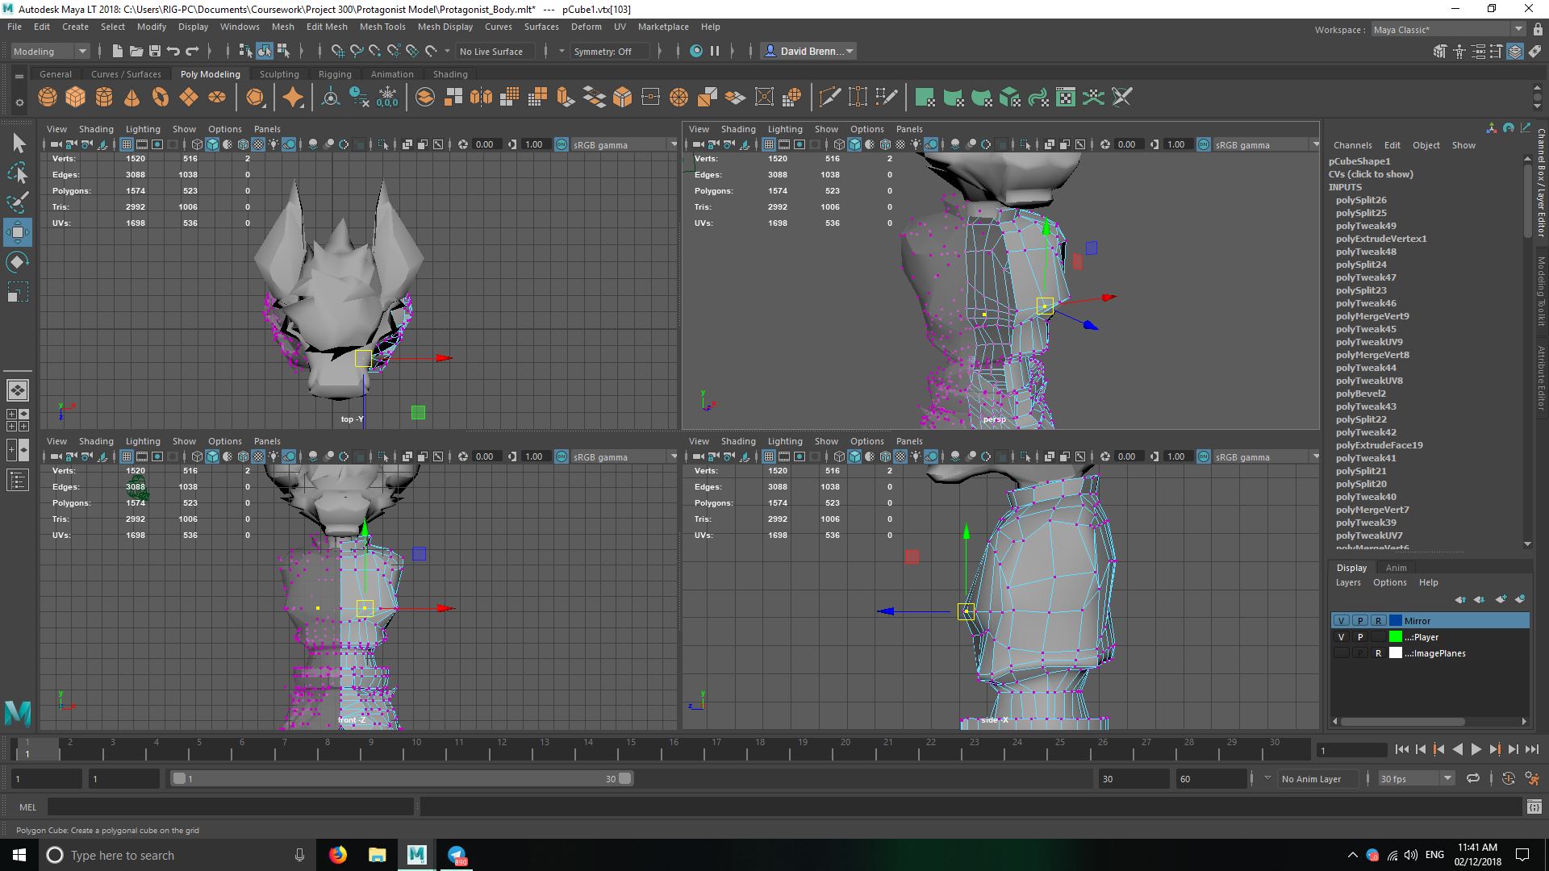The image size is (1549, 871).
Task: Open sRGB gamma dropdown in top viewport
Action: 624,144
